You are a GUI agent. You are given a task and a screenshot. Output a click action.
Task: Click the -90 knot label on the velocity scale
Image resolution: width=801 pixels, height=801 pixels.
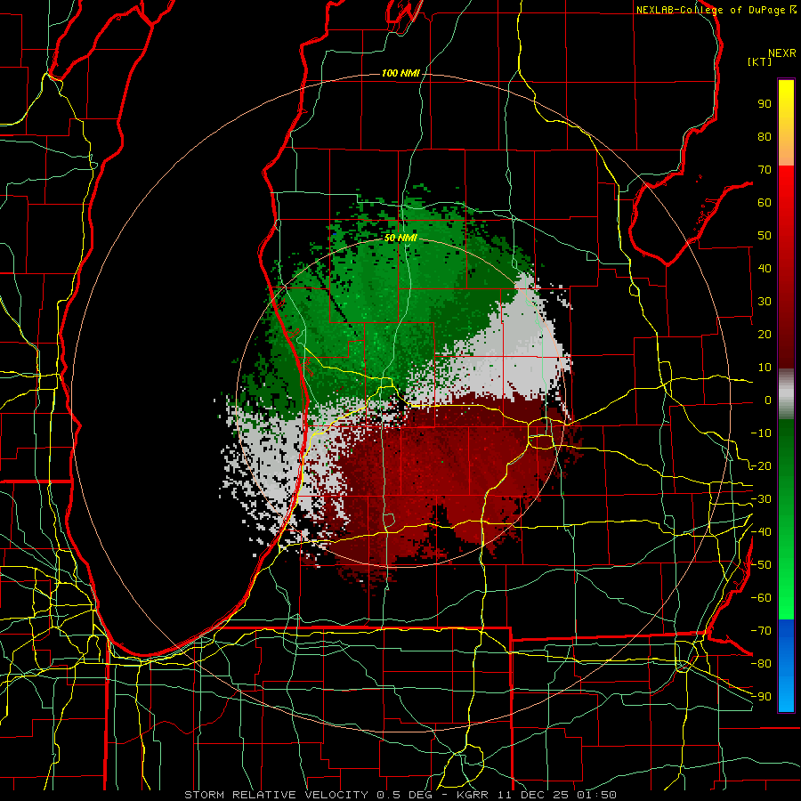(761, 697)
